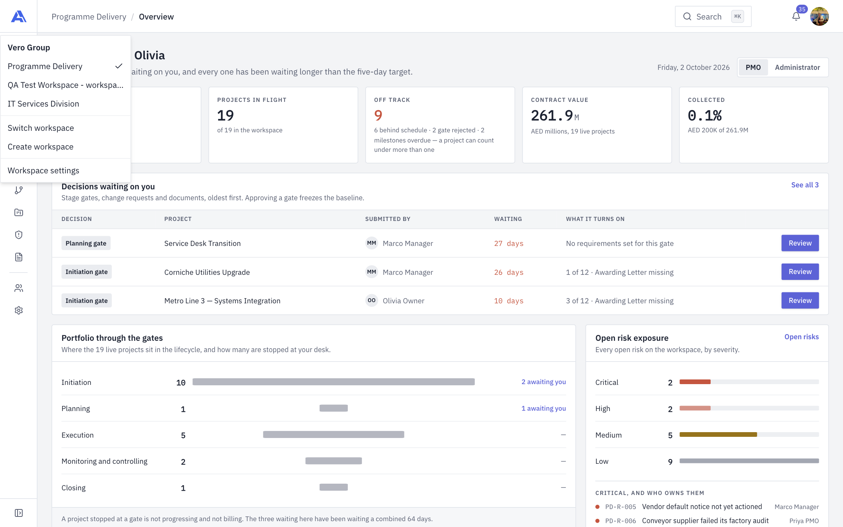Select Programme Delivery workspace in menu
This screenshot has height=527, width=843.
[x=66, y=66]
